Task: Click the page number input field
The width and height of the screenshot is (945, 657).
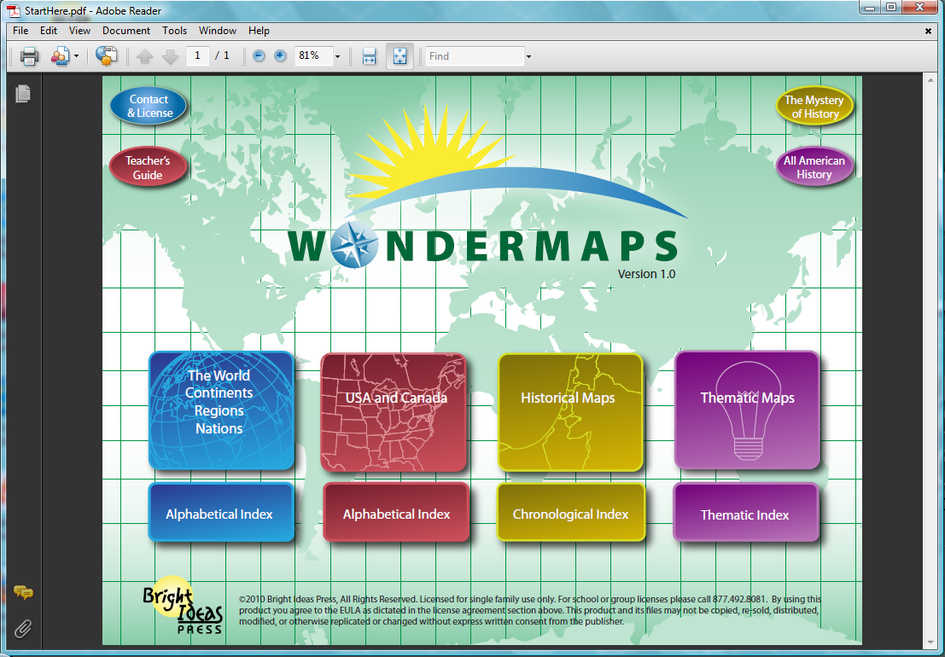Action: (x=198, y=56)
